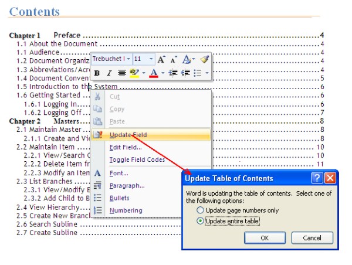Click the Paragraph icon
This screenshot has height=265, width=352.
click(x=97, y=186)
